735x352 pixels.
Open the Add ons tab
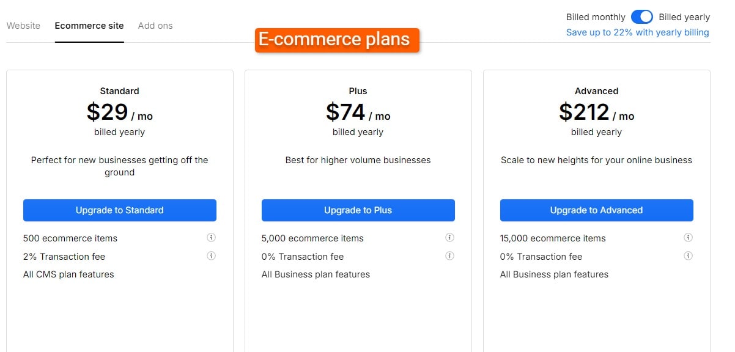(x=155, y=26)
